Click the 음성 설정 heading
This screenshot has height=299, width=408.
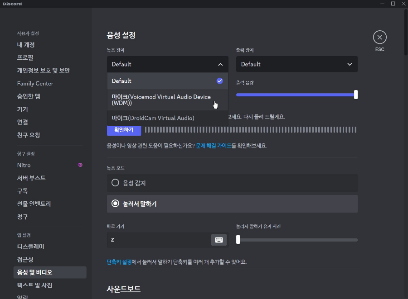(121, 35)
